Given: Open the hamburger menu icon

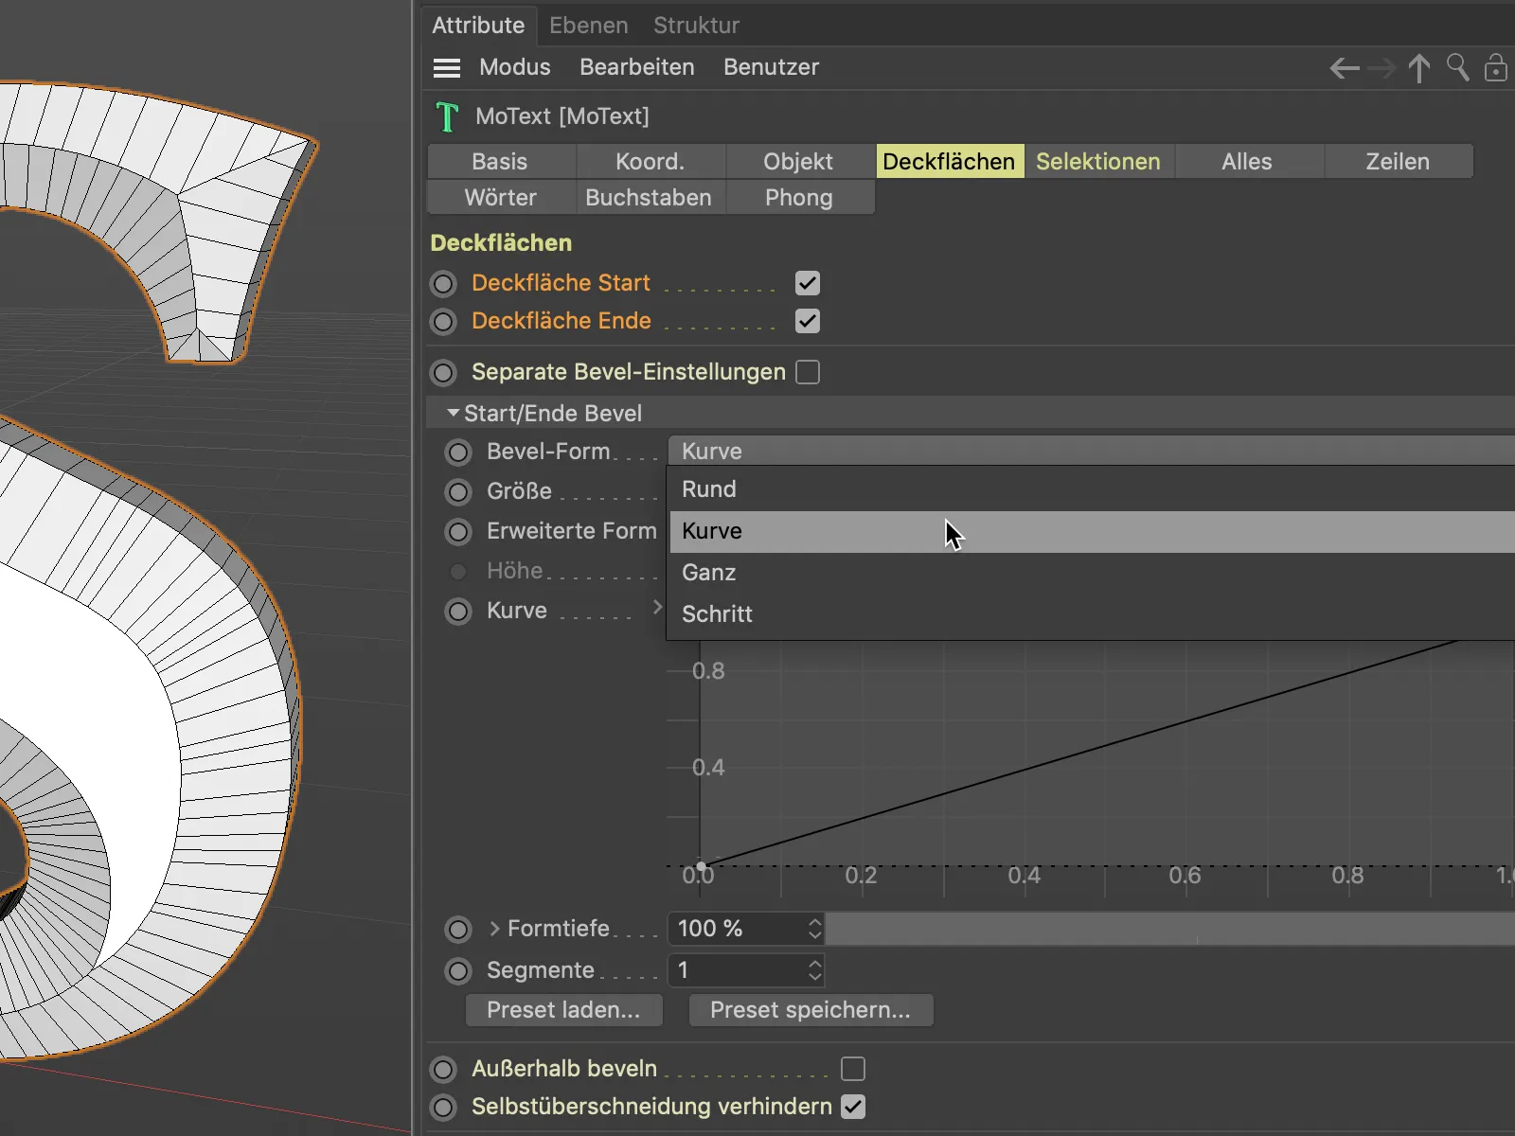Looking at the screenshot, I should pyautogui.click(x=447, y=68).
